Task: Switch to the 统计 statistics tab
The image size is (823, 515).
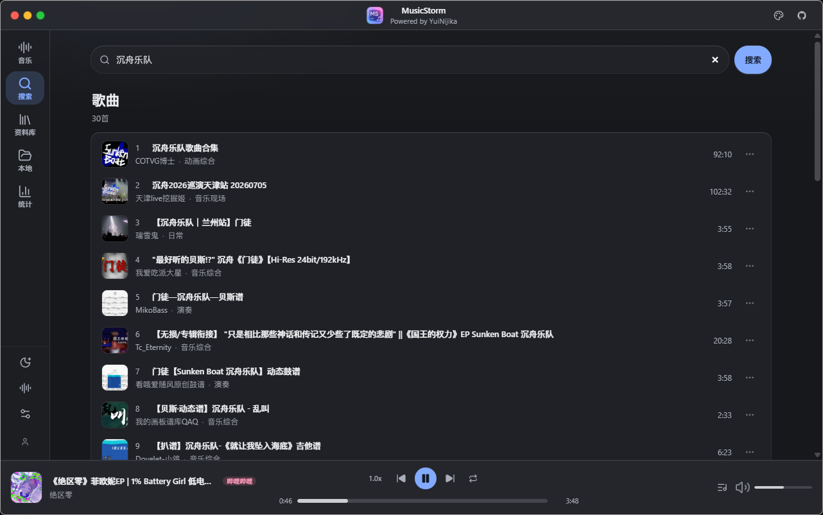Action: click(25, 196)
